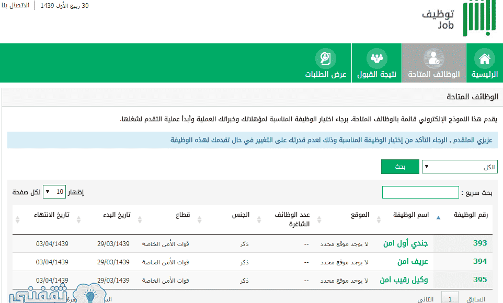Screen dimensions: 503x303
Task: Click لا يوجد موقع محدد in row 393
Action: (344, 244)
